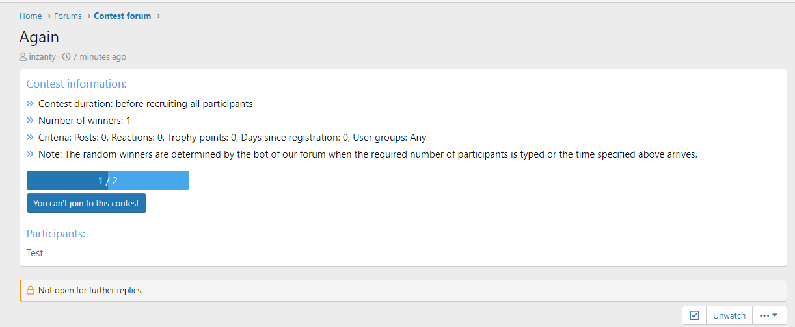
Task: Click the double-chevron bullet before Note
Action: (x=30, y=154)
